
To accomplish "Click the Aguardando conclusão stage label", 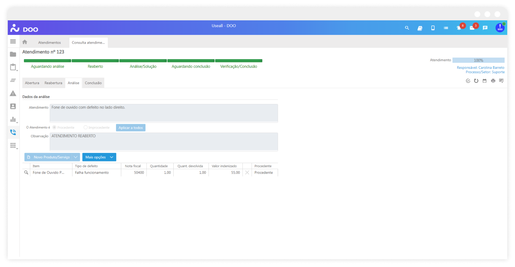I will click(x=191, y=67).
